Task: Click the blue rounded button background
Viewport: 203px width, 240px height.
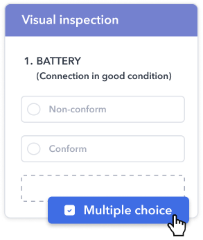Action: [x=118, y=210]
